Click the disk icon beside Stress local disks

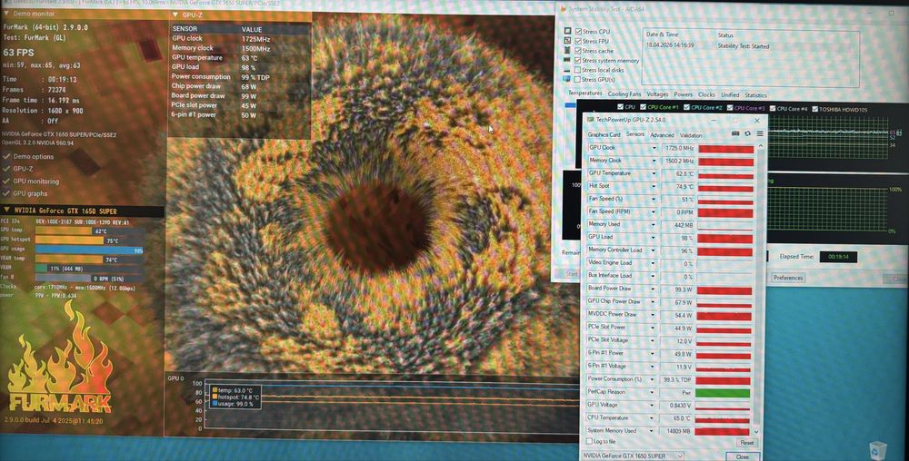tap(568, 69)
